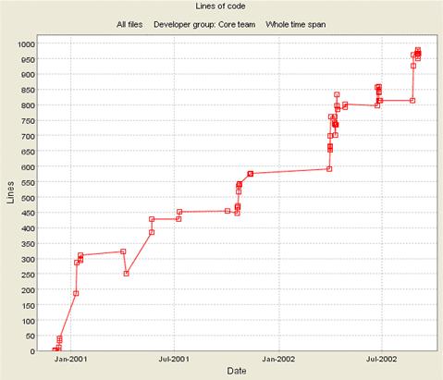Click the Jul-2001 x-axis tick label
The image size is (443, 380).
point(175,359)
